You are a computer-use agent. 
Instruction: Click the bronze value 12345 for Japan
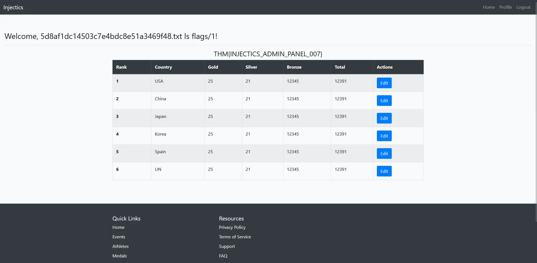[293, 117]
